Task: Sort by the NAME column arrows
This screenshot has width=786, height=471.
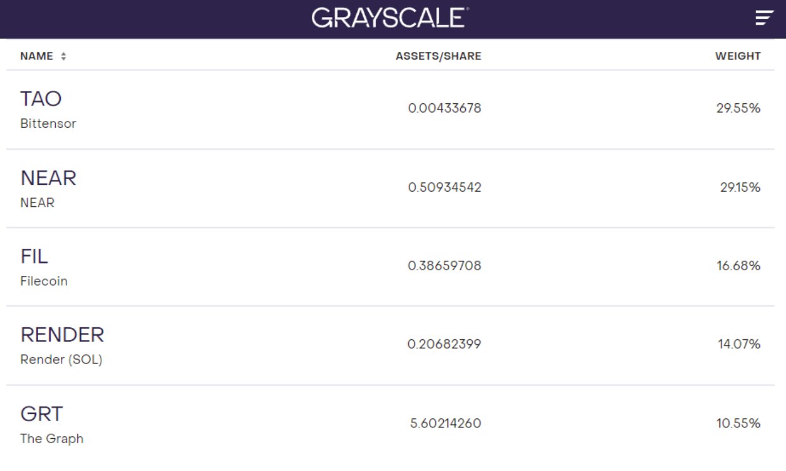Action: [x=63, y=56]
